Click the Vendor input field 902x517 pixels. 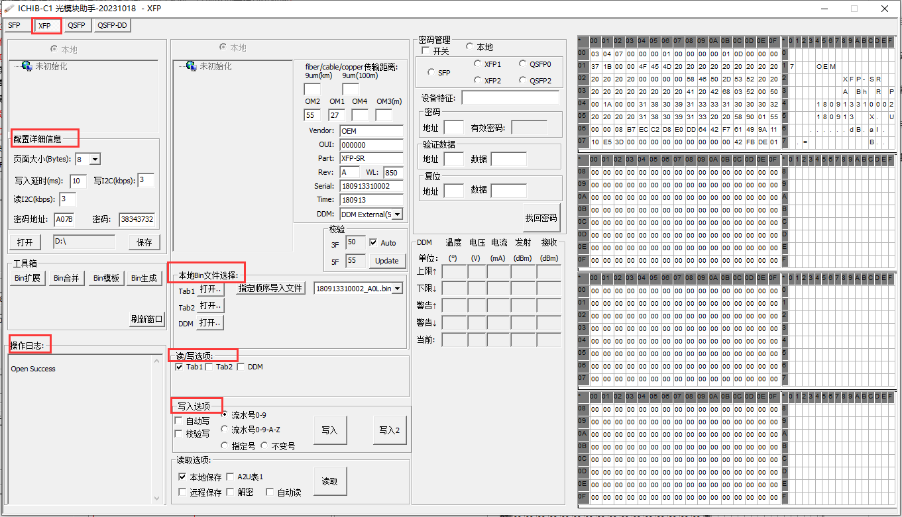click(370, 131)
